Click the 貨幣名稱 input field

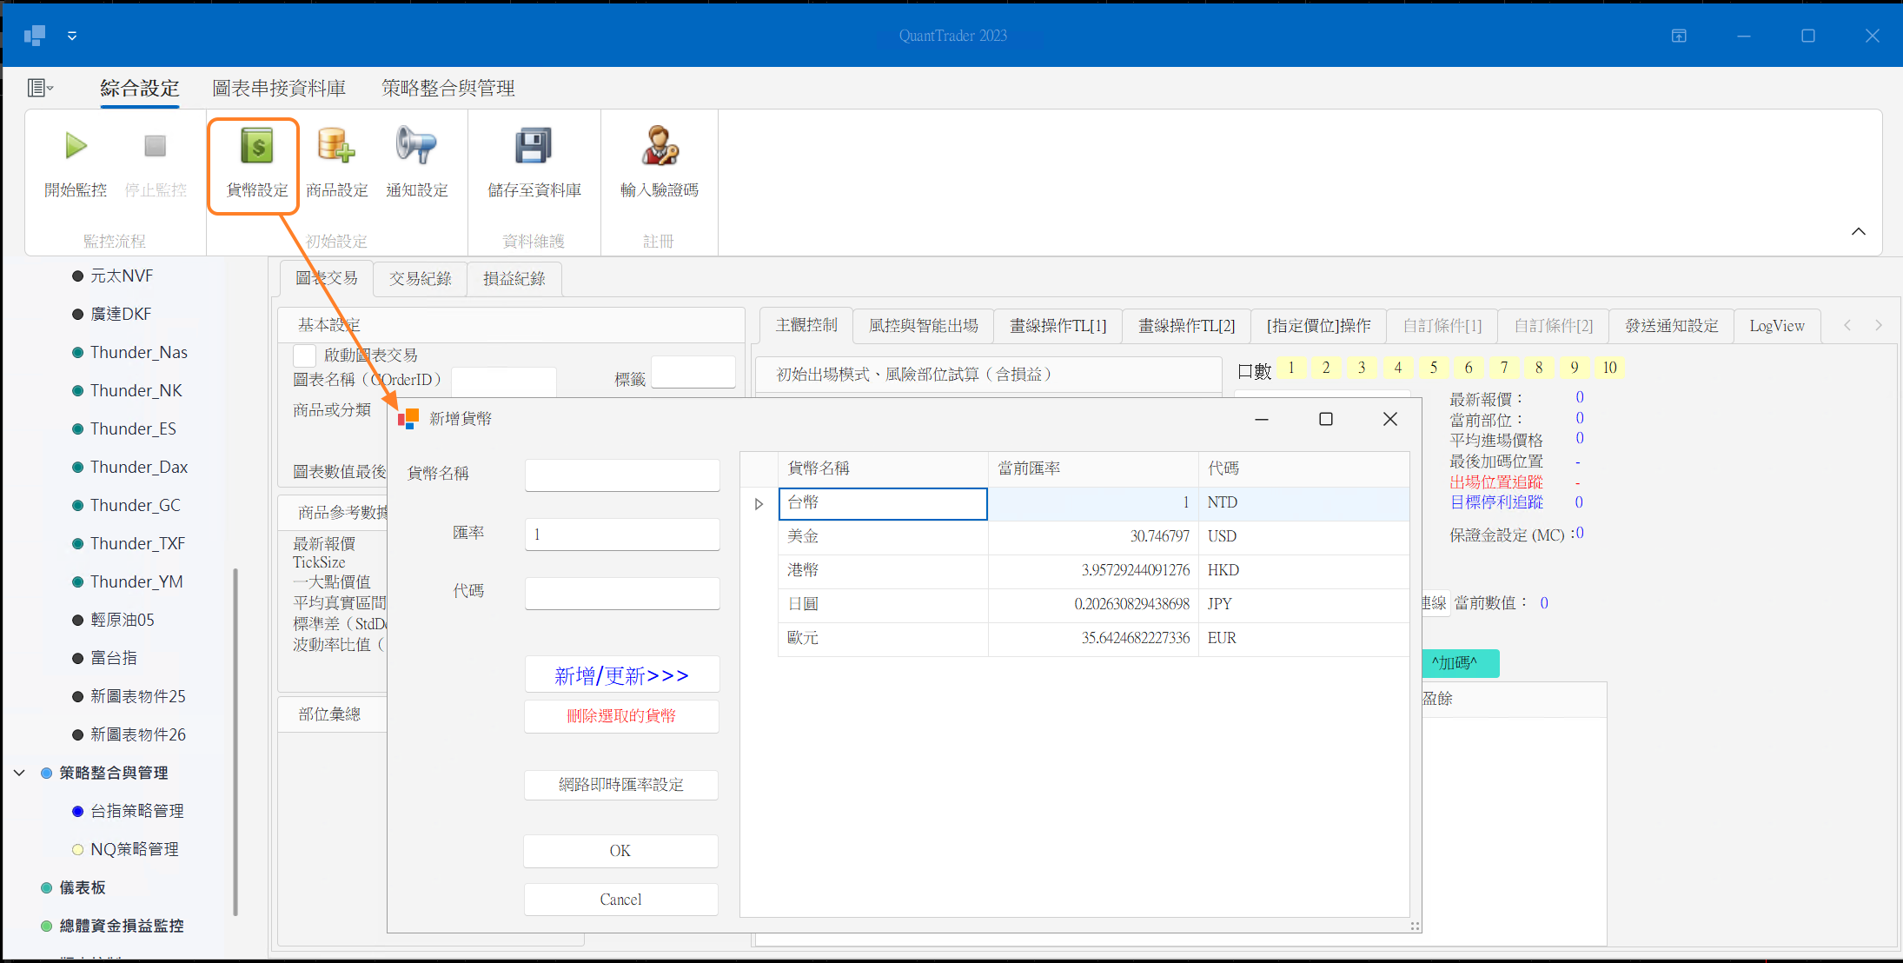tap(622, 475)
